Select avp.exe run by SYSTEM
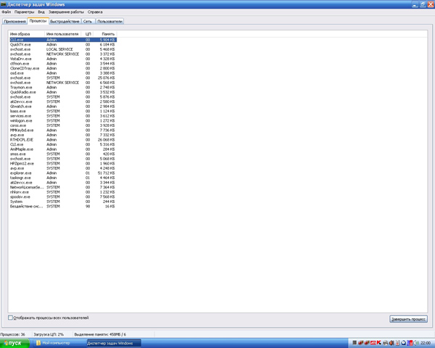The width and height of the screenshot is (435, 348). point(62,168)
